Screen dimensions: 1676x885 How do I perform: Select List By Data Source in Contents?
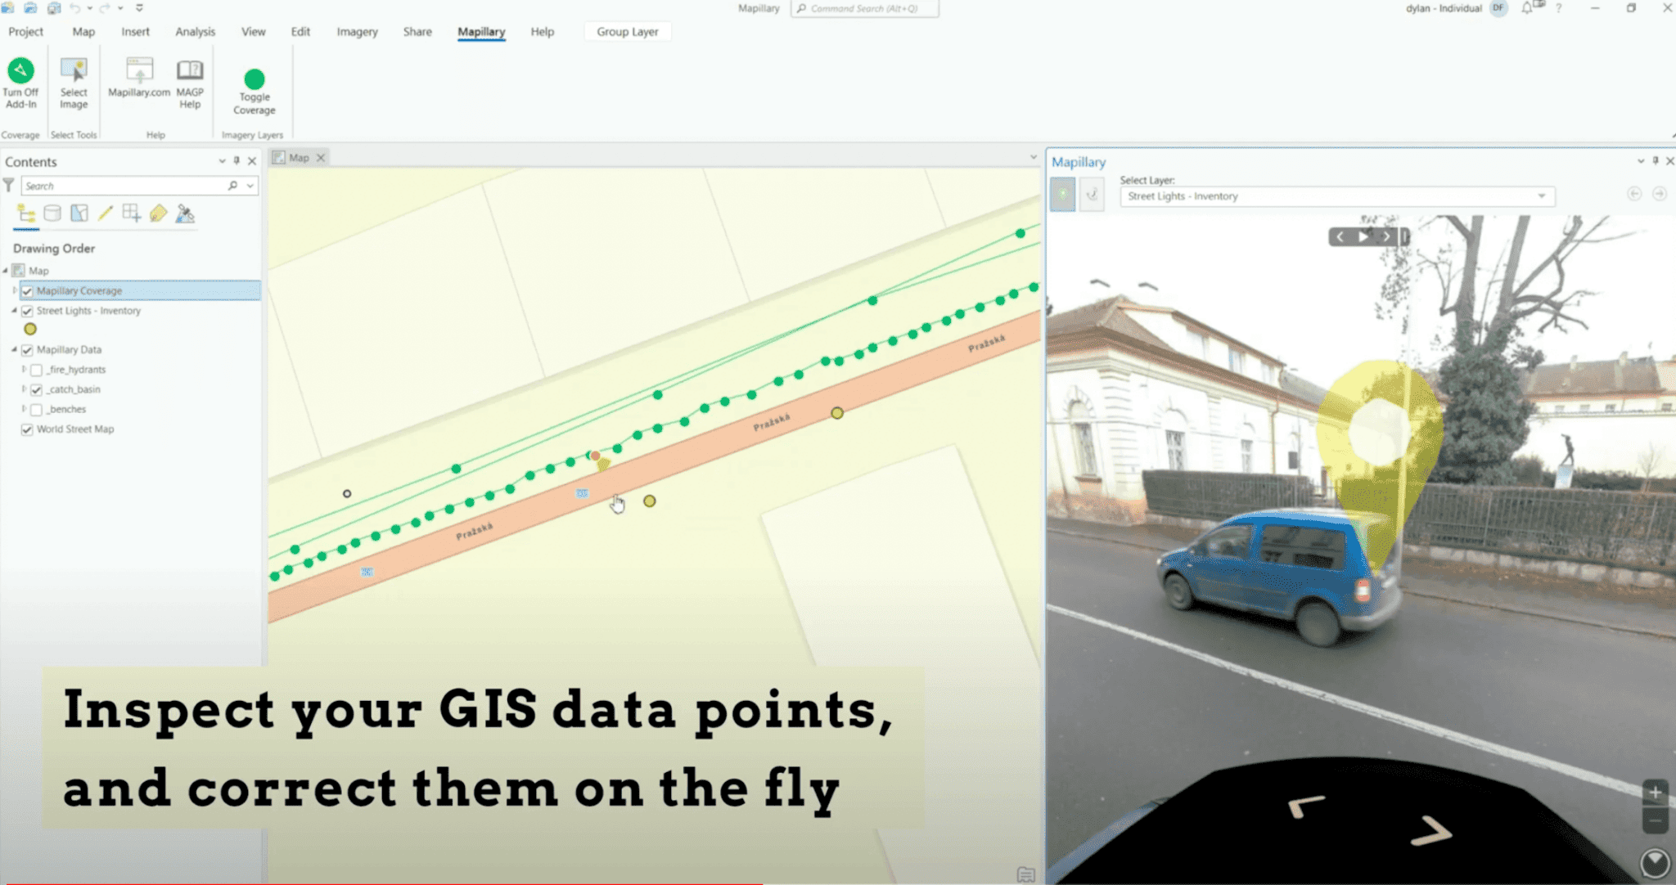pyautogui.click(x=52, y=213)
